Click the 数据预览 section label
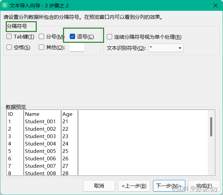The height and width of the screenshot is (195, 223). (x=16, y=107)
